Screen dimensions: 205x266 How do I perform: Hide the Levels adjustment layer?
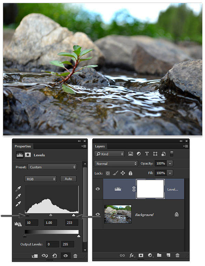tap(98, 189)
